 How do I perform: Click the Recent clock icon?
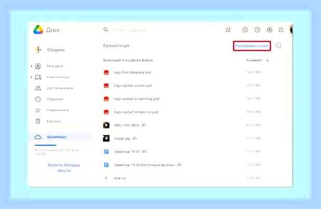point(38,99)
